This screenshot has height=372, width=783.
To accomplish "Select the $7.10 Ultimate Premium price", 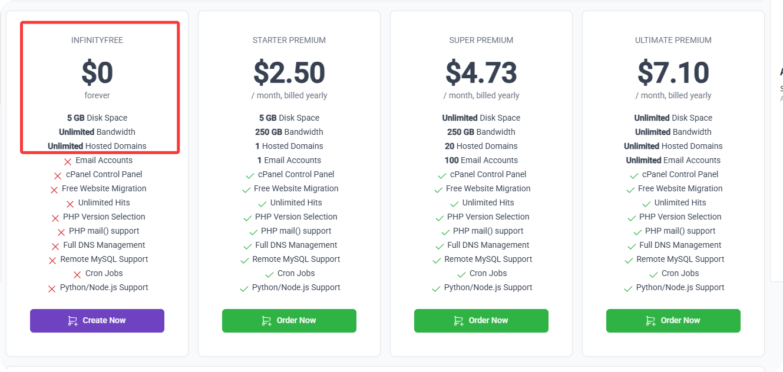I will [673, 72].
